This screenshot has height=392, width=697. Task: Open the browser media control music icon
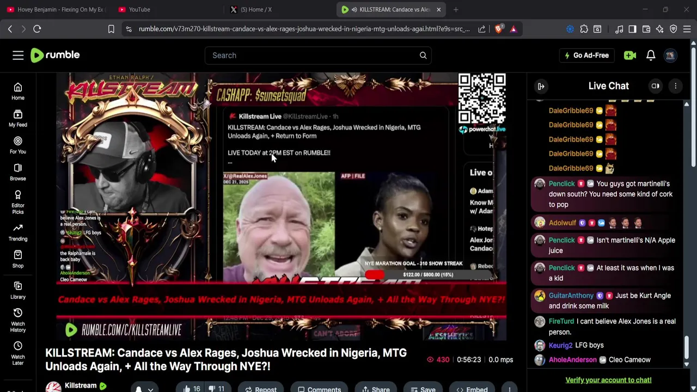pyautogui.click(x=619, y=29)
